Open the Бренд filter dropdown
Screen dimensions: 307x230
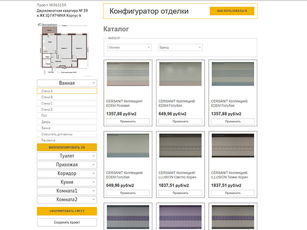click(180, 48)
